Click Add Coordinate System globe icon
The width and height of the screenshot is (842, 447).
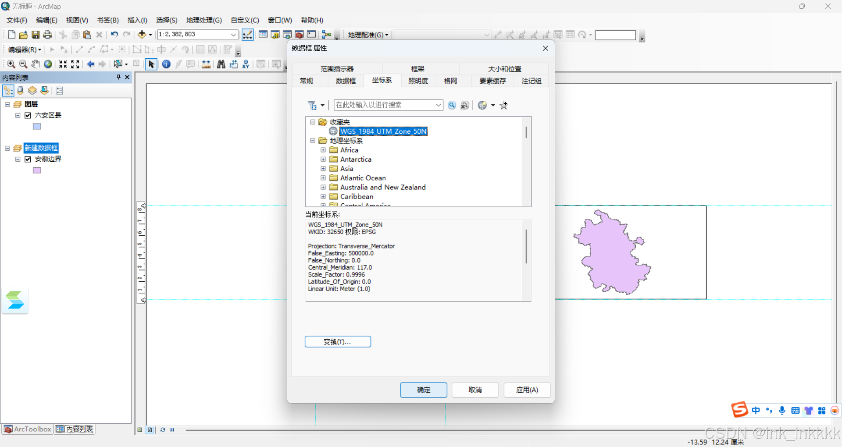pyautogui.click(x=482, y=105)
